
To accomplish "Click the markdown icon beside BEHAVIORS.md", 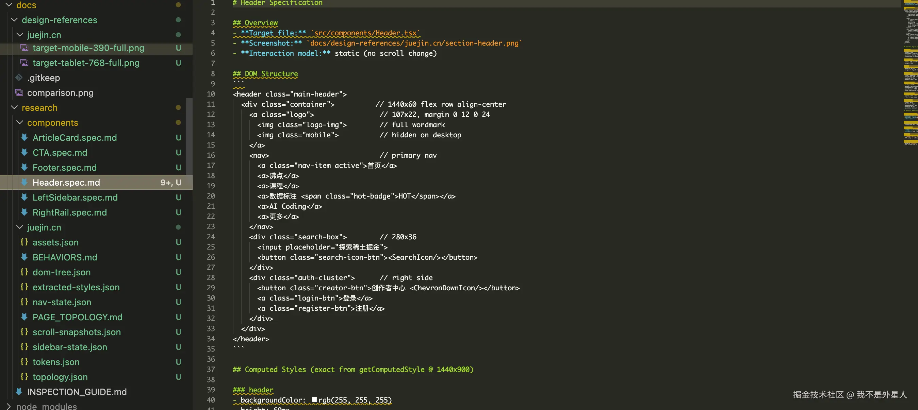I will [24, 257].
